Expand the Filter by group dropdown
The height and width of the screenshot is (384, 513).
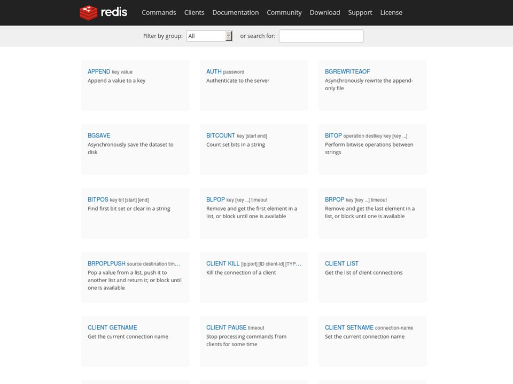[x=209, y=36]
